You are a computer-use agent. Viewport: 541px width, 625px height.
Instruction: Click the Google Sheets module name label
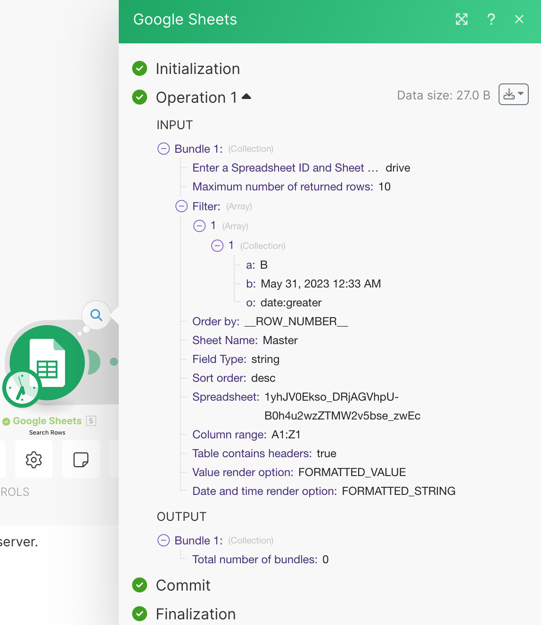(47, 421)
